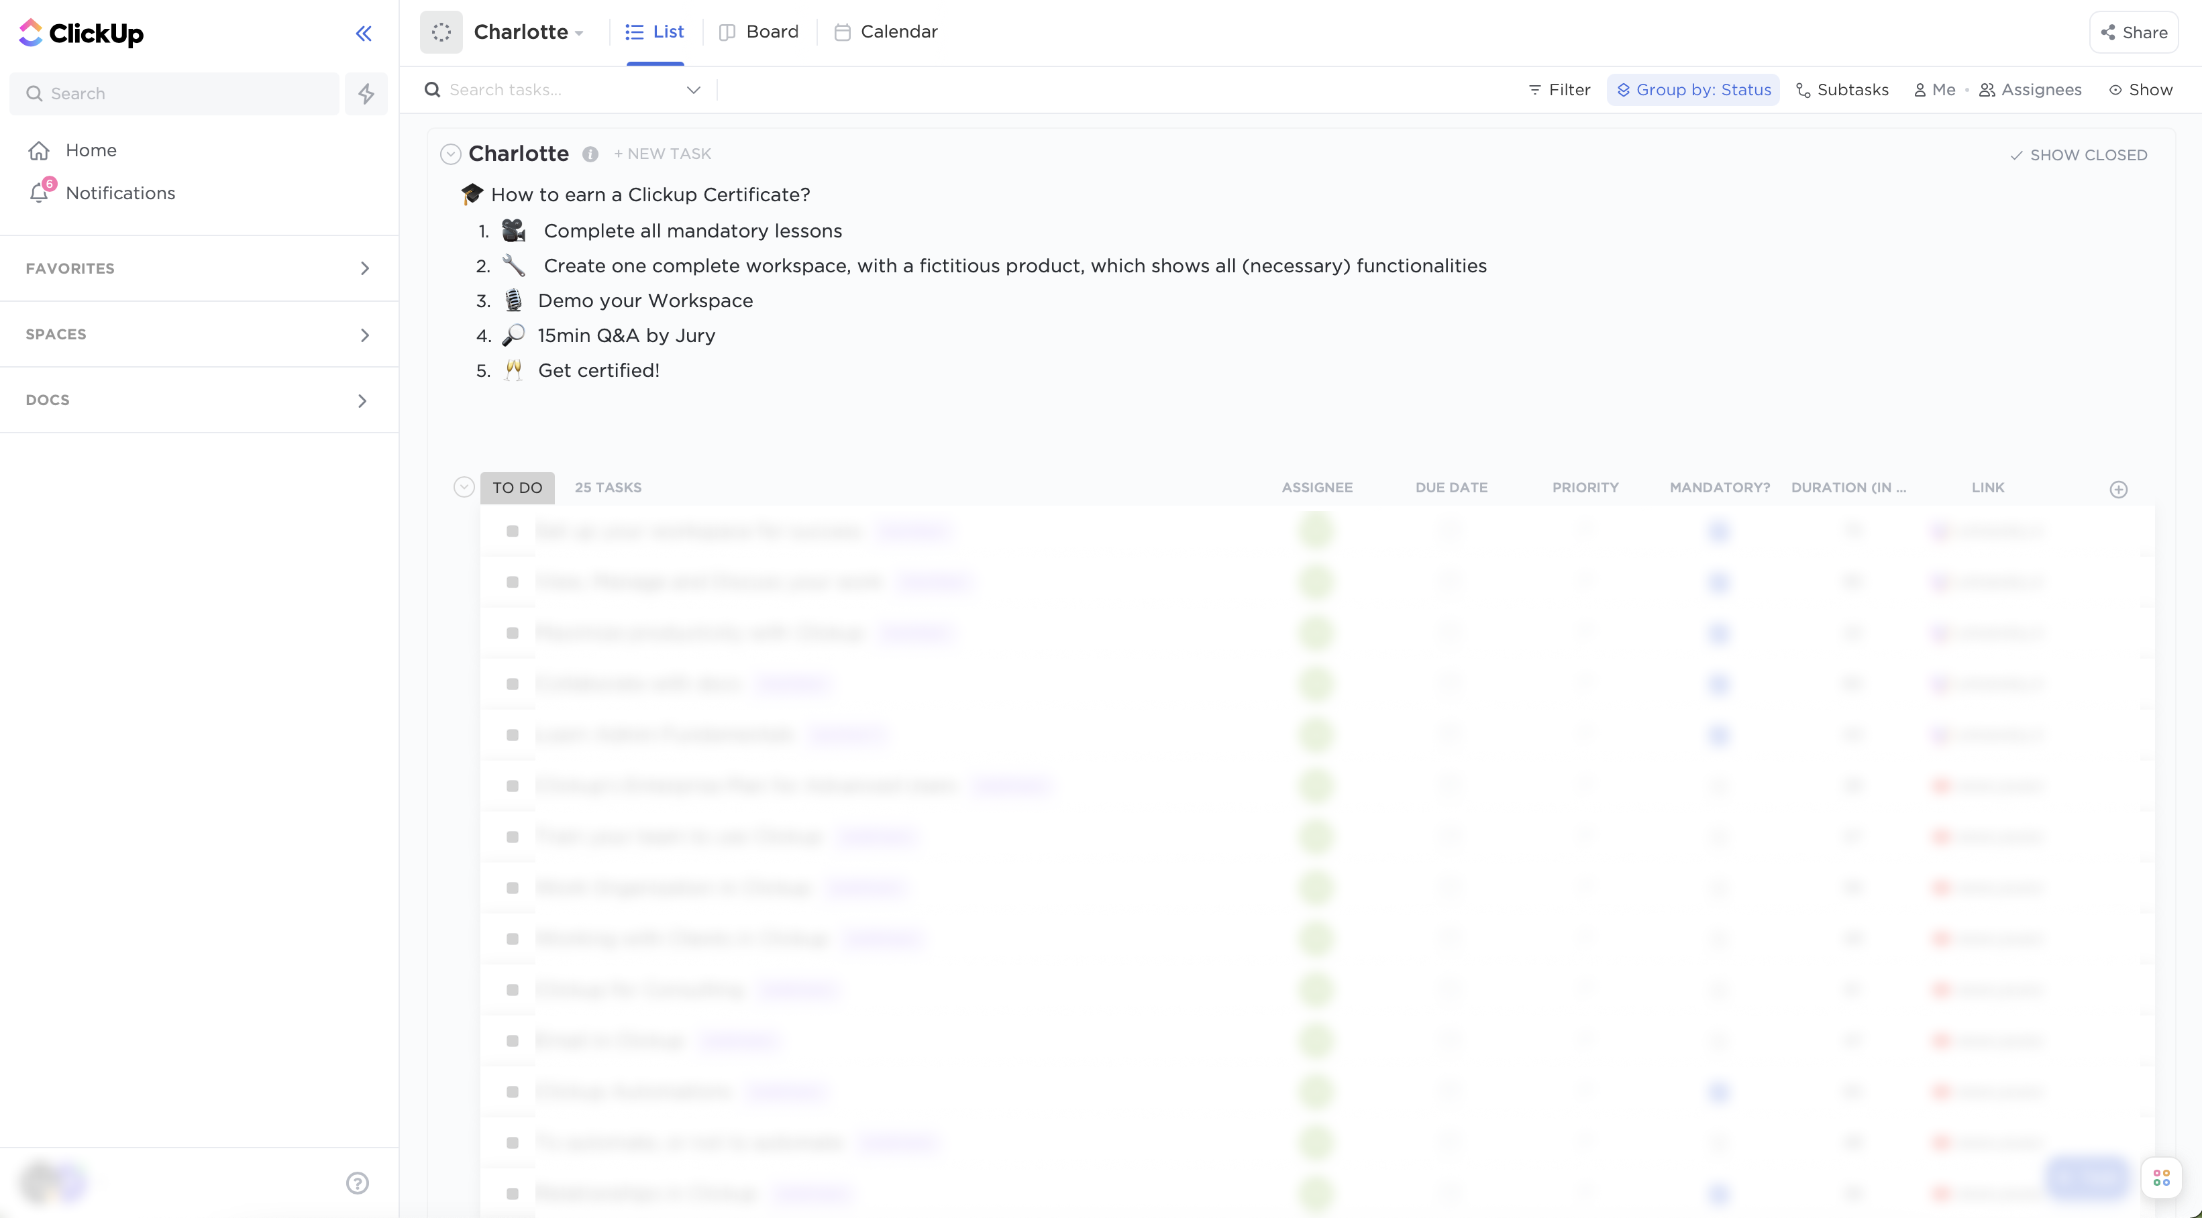The image size is (2202, 1218).
Task: Sort by ASSIGNEE column header
Action: (x=1317, y=488)
